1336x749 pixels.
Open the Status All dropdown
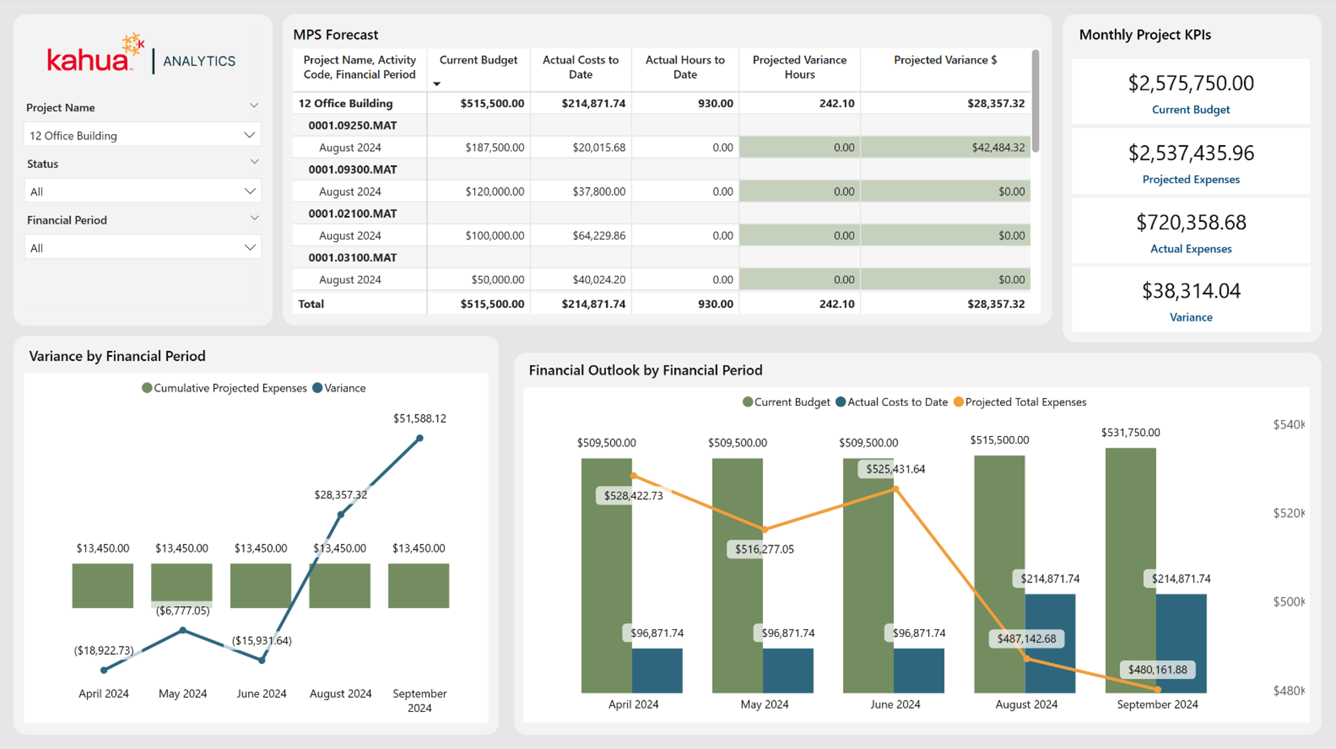pyautogui.click(x=142, y=192)
